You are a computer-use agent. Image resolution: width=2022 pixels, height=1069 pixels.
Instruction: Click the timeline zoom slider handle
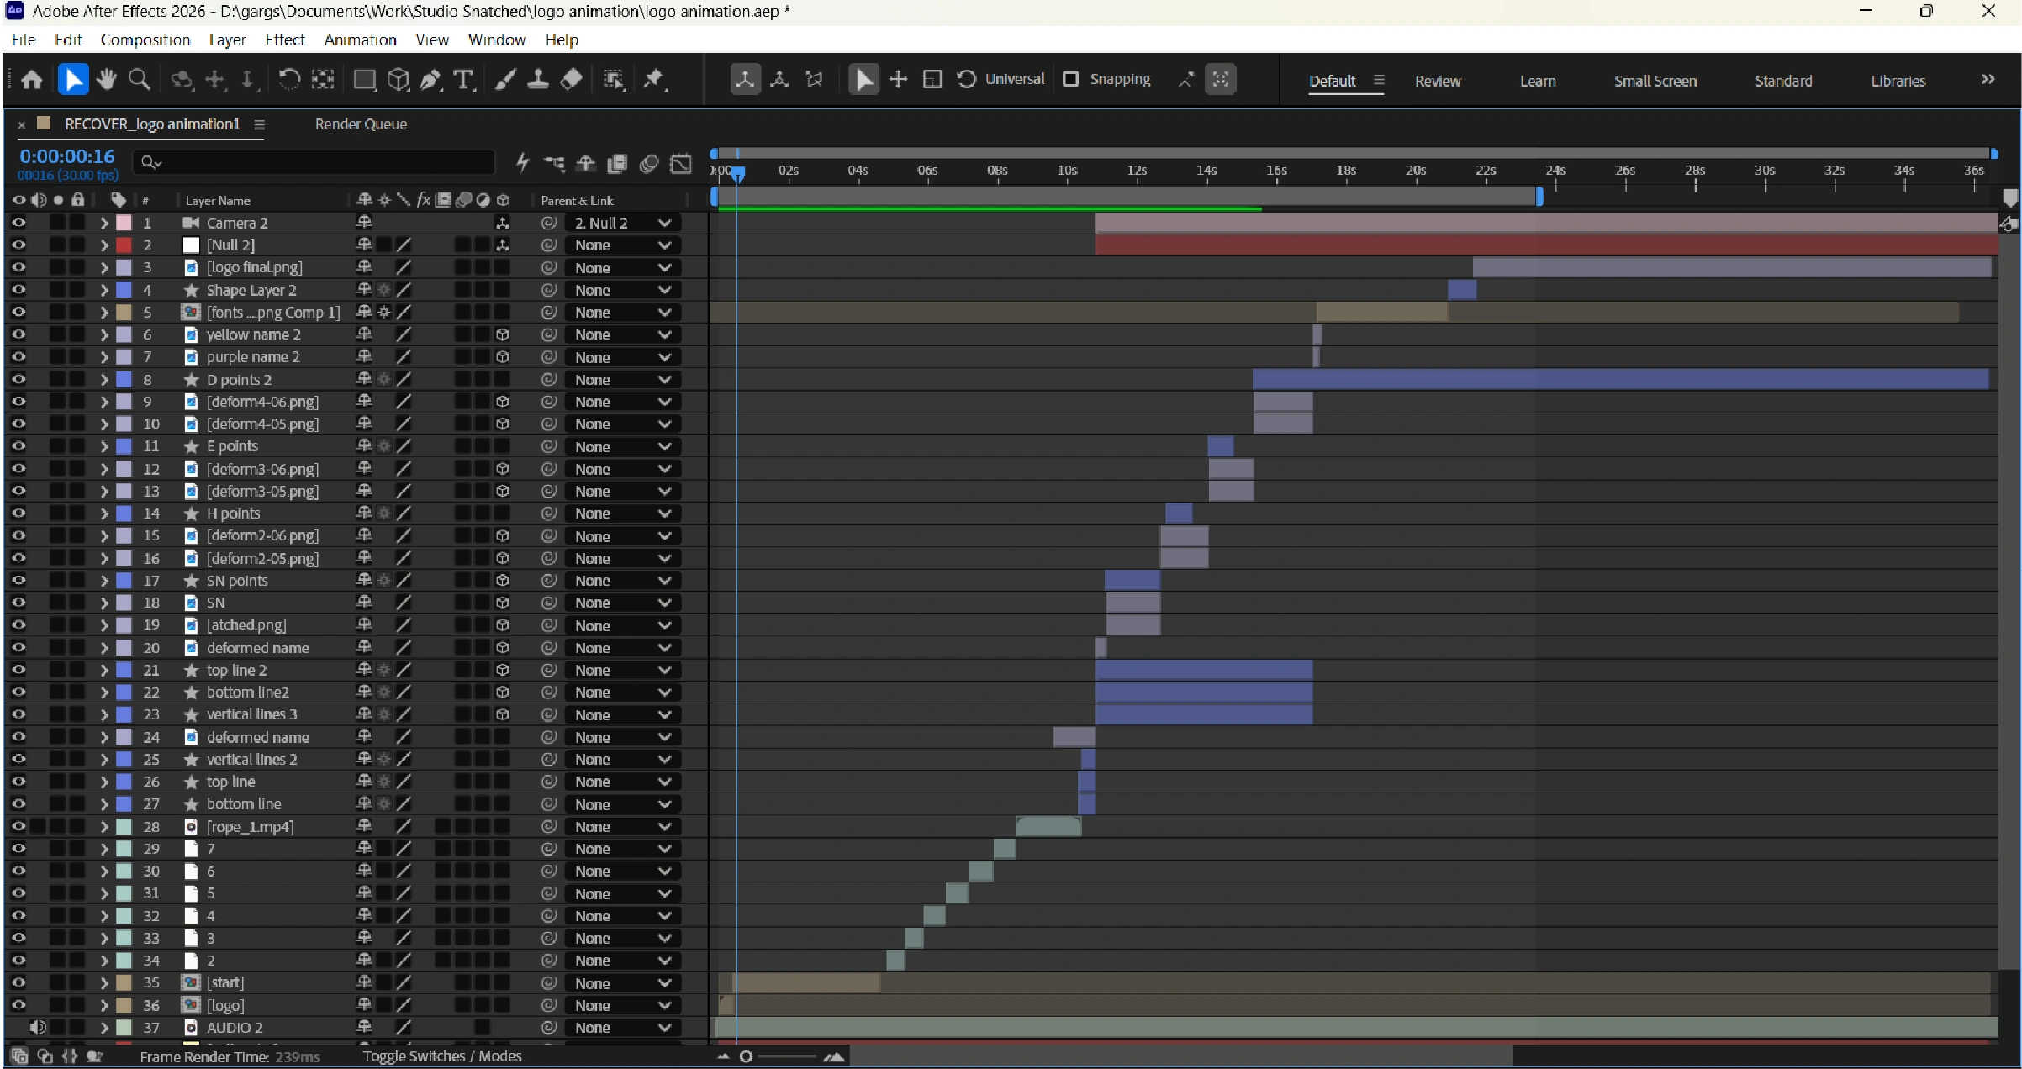point(746,1056)
